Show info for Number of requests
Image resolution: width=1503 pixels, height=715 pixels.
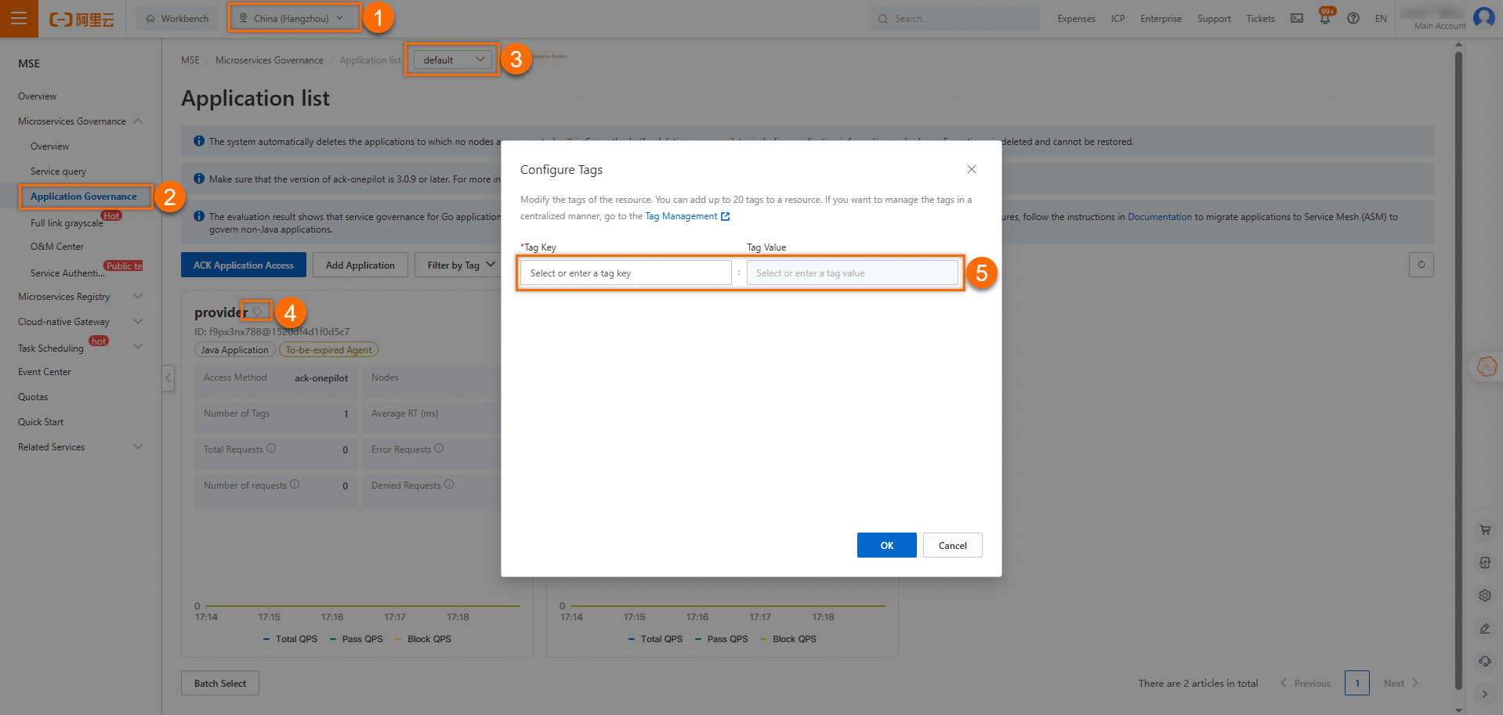295,485
